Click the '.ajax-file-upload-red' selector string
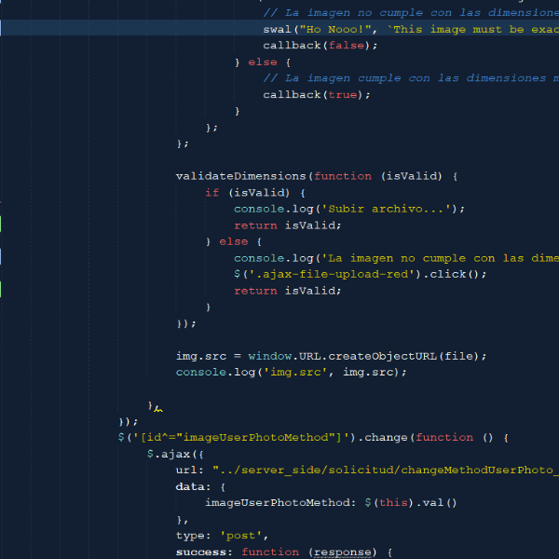Image resolution: width=559 pixels, height=559 pixels. click(331, 274)
